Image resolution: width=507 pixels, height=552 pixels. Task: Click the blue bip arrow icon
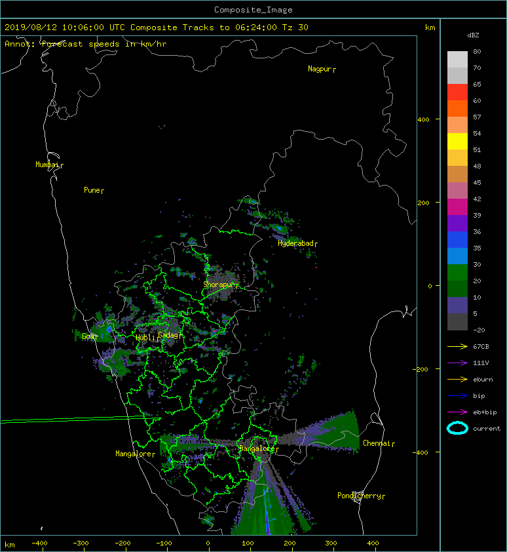click(x=457, y=396)
